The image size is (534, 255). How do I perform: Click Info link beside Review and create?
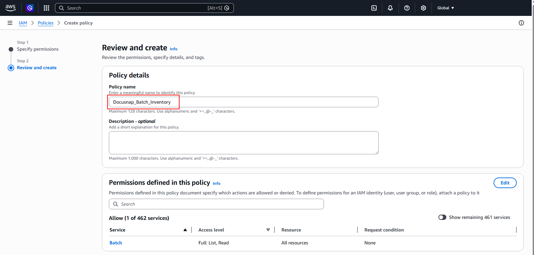(x=174, y=49)
